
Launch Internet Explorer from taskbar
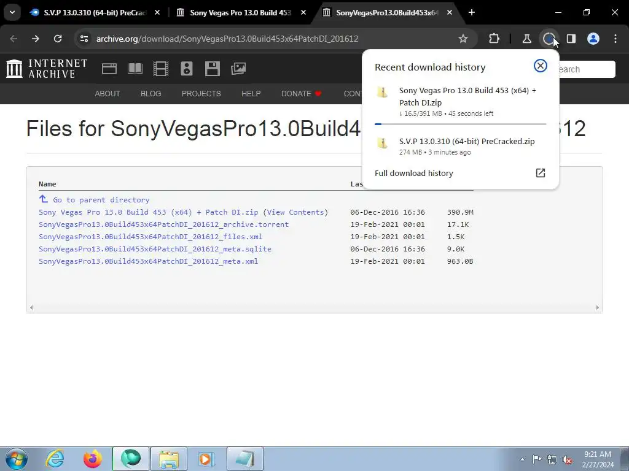(x=55, y=459)
